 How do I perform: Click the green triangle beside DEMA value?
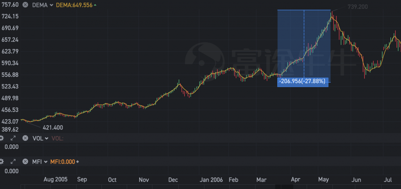pyautogui.click(x=96, y=5)
